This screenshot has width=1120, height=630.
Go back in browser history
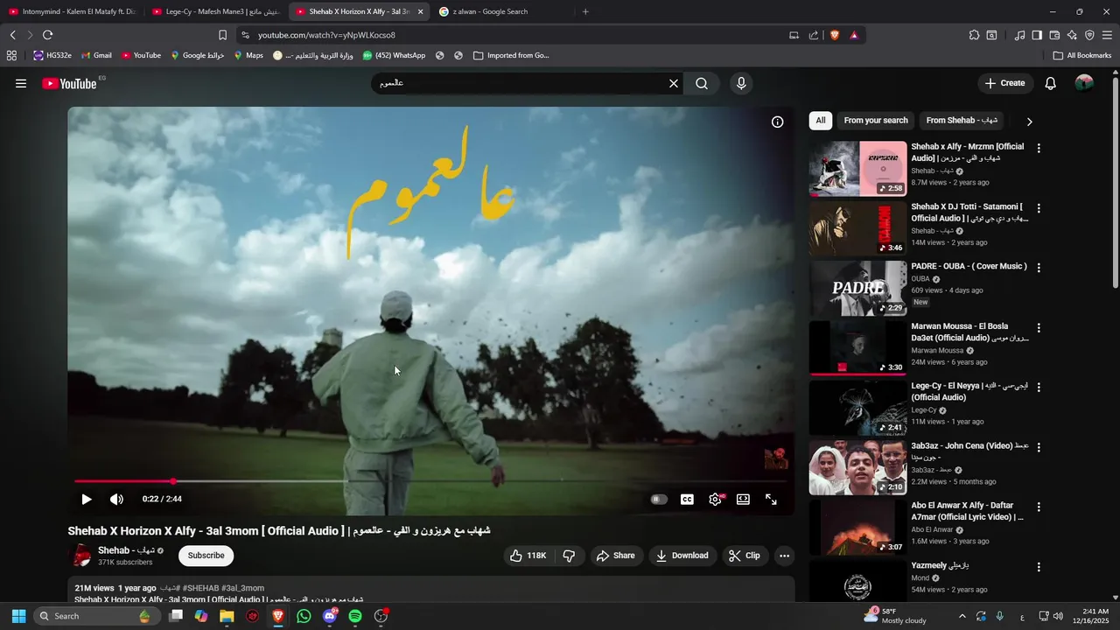coord(12,35)
